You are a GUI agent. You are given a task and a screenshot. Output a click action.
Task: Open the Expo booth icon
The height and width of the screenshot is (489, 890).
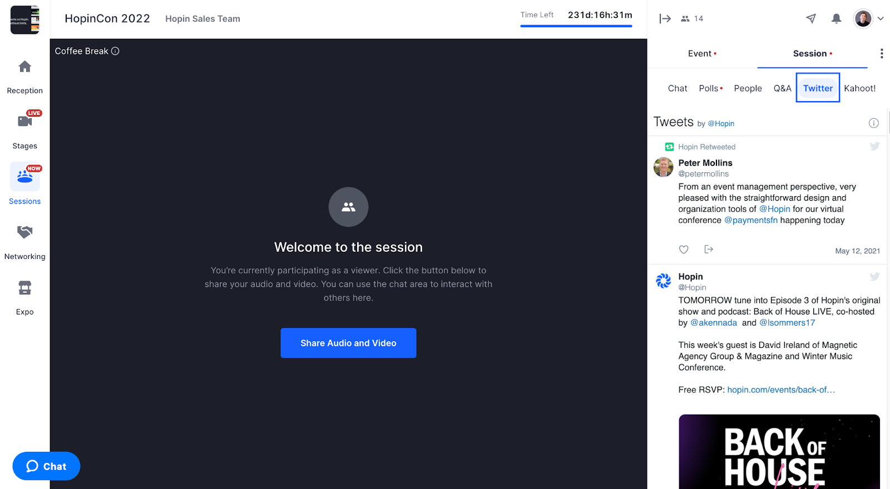(25, 287)
